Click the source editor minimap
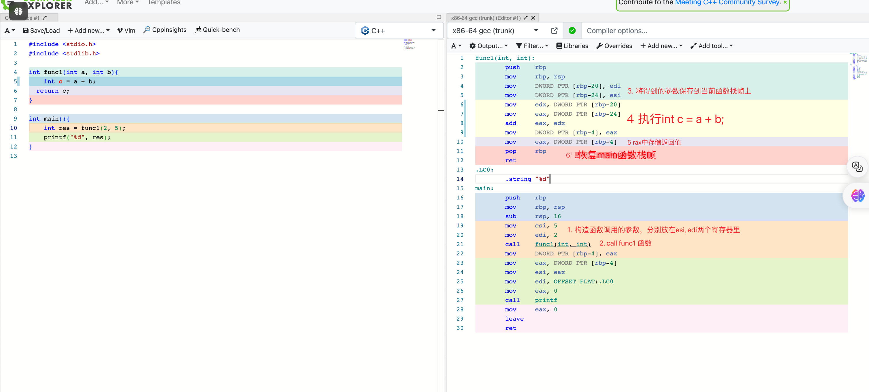Viewport: 869px width, 392px height. tap(409, 45)
